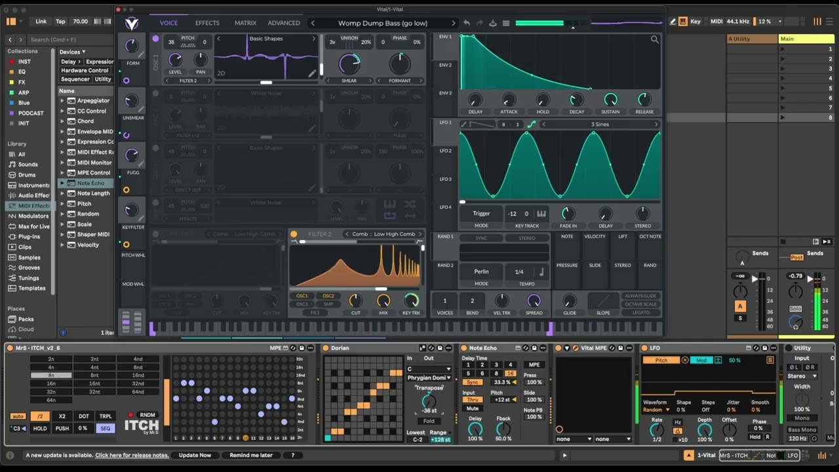Click Vital's undo arrow icon
Viewport: 839px width, 472px height.
pos(467,23)
